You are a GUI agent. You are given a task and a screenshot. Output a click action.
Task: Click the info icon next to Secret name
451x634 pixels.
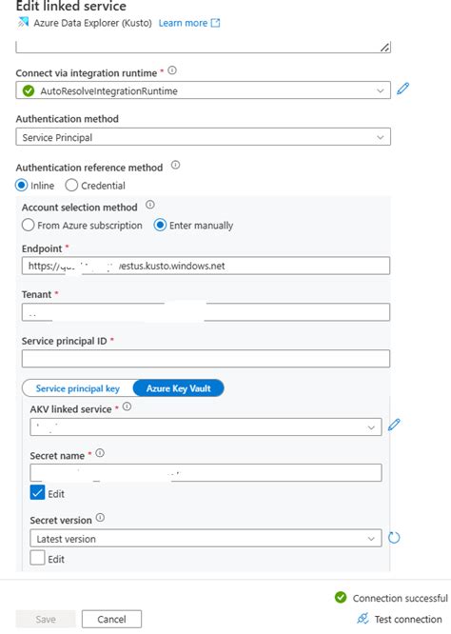[x=100, y=453]
